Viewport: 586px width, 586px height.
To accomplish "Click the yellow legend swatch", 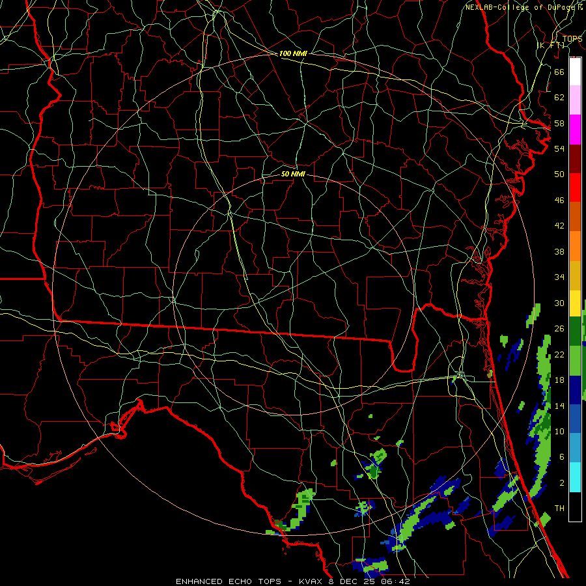I will (575, 303).
